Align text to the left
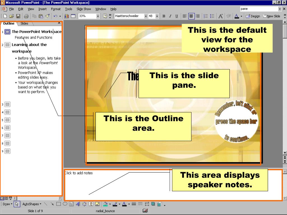Screen dimensions: 287x215 (185, 16)
